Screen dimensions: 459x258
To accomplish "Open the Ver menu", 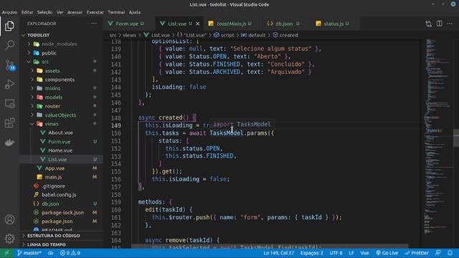I will coord(60,12).
